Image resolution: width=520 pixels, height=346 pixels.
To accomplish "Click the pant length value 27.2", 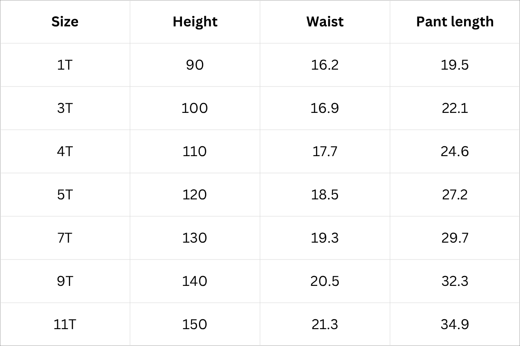I will [455, 195].
